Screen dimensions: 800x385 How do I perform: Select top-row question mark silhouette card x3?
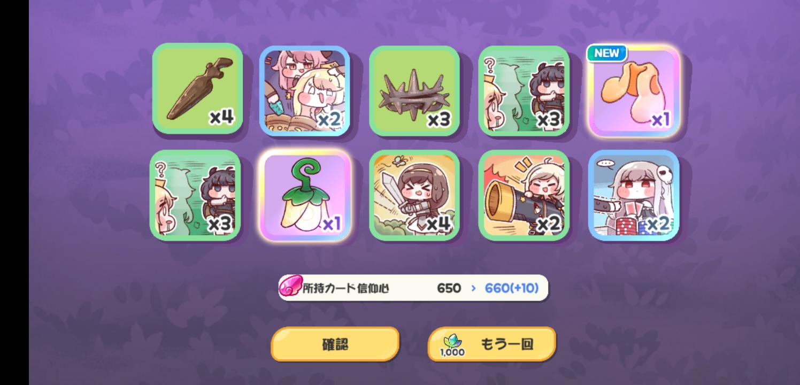(524, 90)
